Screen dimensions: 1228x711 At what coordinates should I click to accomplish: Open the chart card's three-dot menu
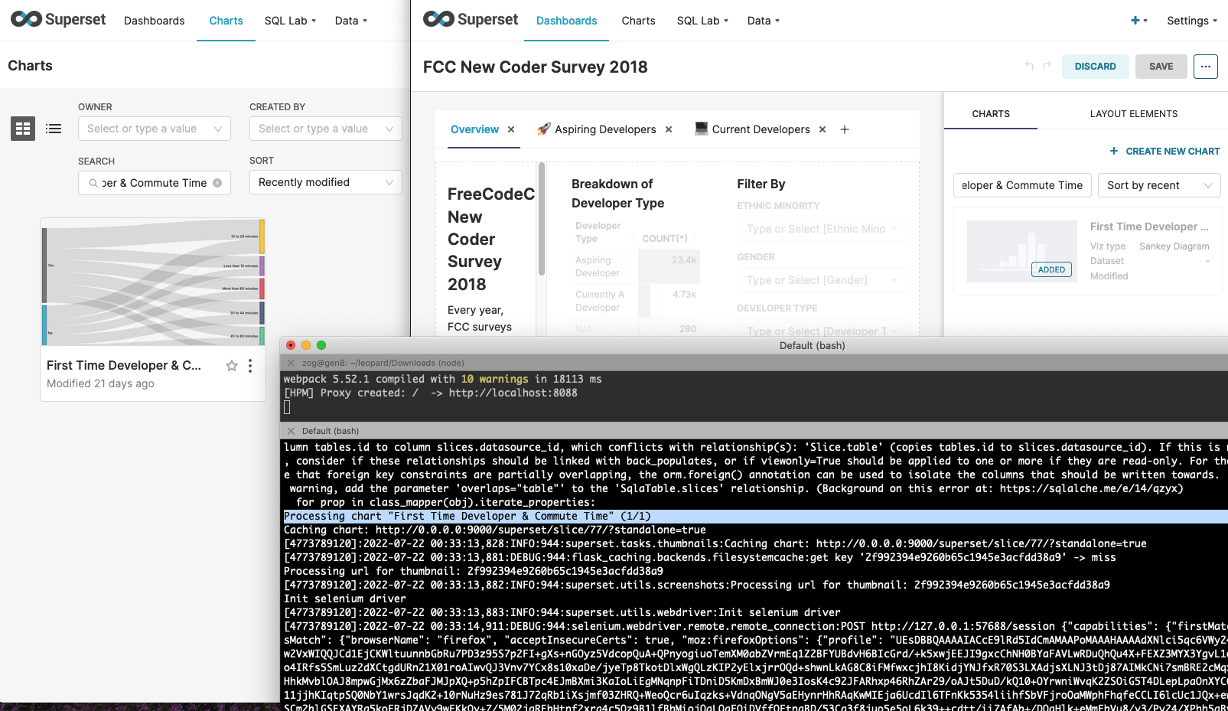(x=250, y=366)
